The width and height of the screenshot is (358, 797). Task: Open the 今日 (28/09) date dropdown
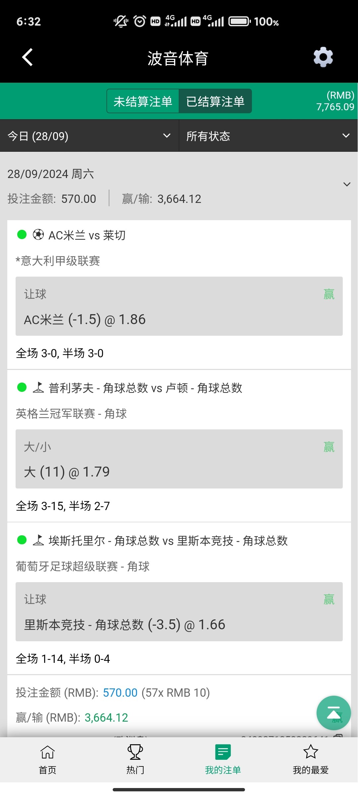(89, 136)
